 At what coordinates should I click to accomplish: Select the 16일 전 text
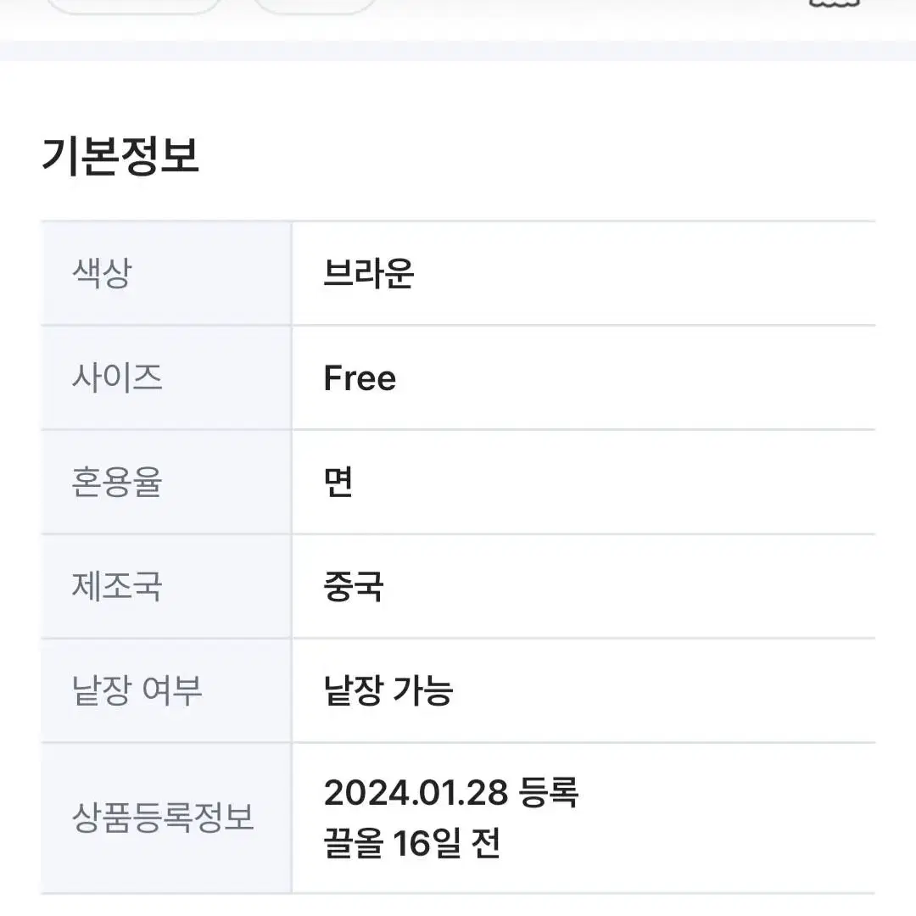point(447,843)
